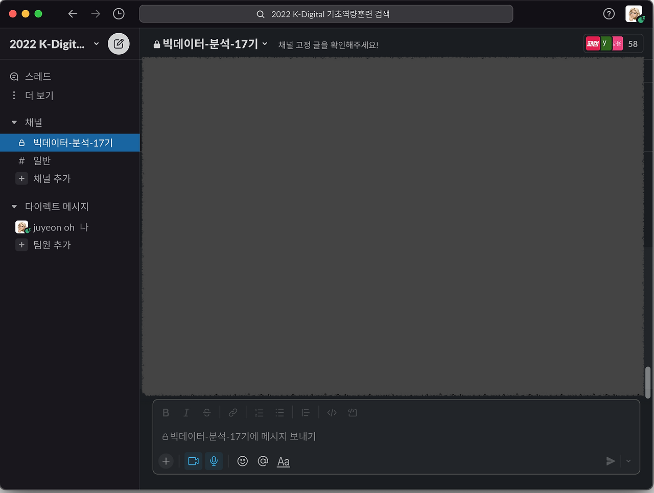This screenshot has height=493, width=654.
Task: Toggle bold formatting in the message box
Action: pos(166,412)
